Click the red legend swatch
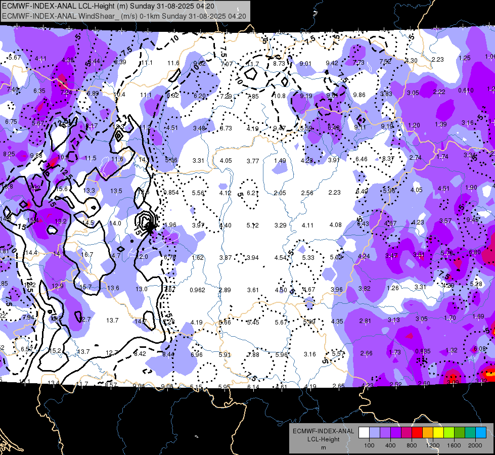Image resolution: width=495 pixels, height=455 pixels. point(417,433)
